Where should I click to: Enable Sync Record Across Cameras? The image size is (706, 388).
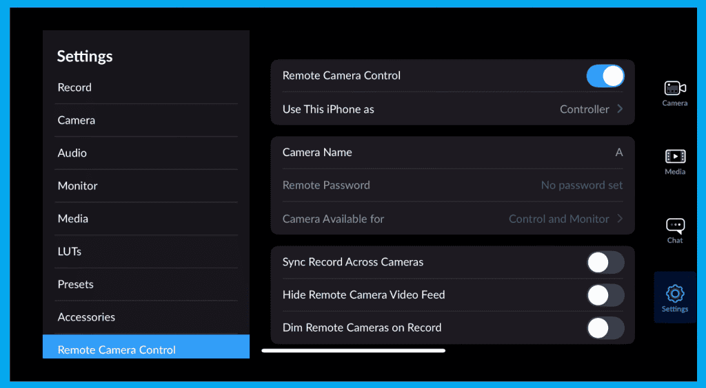tap(605, 262)
